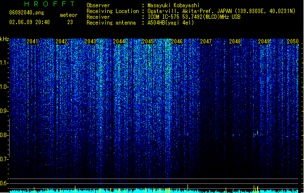
Task: Click the Receiver ICOM IC-575 line
Action: click(x=194, y=17)
